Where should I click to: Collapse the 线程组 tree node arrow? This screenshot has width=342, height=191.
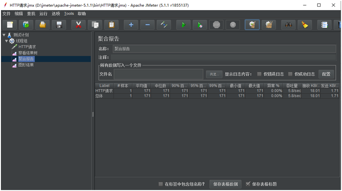[x=7, y=41]
